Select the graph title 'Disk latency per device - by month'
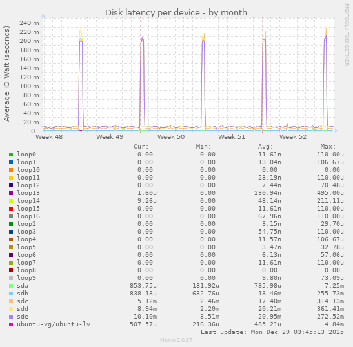353x347 pixels. click(x=176, y=13)
